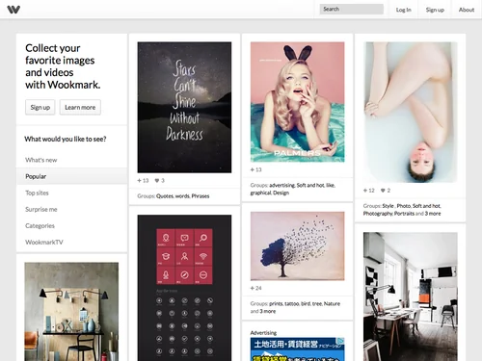Click the plus 13 counter under Palmers ad

point(256,169)
